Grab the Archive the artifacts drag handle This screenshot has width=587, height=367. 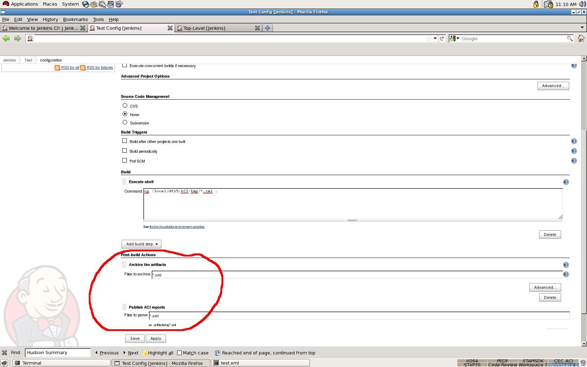click(124, 265)
